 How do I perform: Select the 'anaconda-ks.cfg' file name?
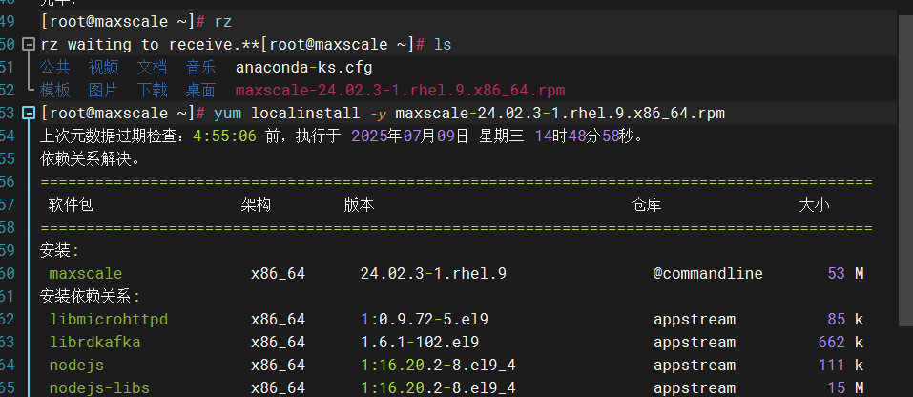304,68
